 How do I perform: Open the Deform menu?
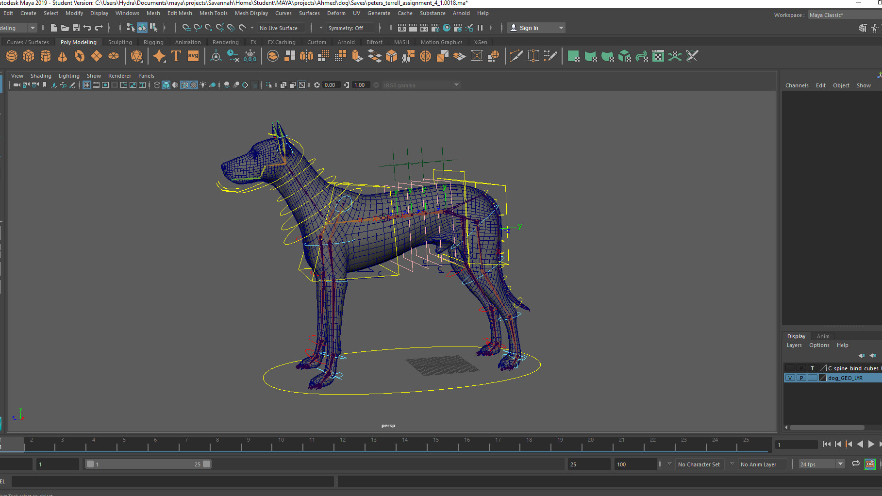point(336,13)
